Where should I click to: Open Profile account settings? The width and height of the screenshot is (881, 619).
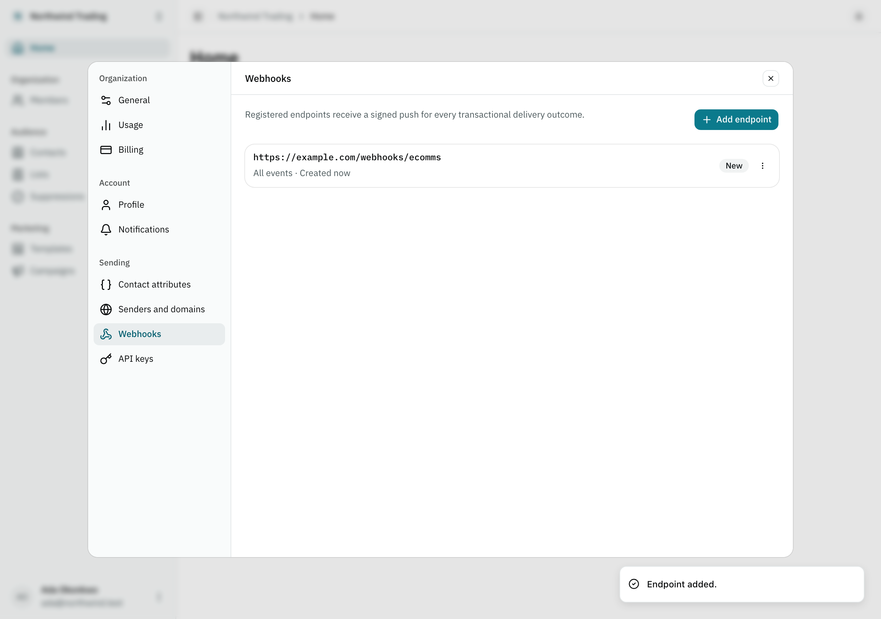[159, 205]
